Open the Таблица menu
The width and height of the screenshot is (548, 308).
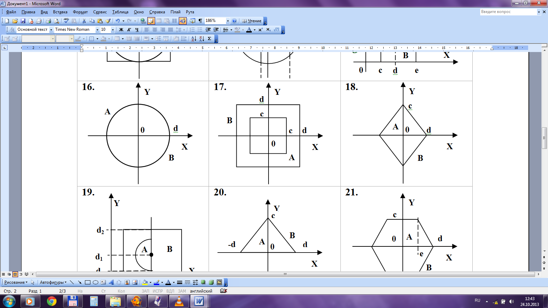[120, 12]
